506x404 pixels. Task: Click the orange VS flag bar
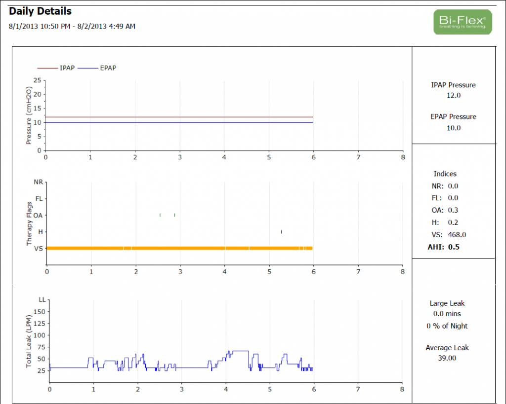click(x=179, y=248)
